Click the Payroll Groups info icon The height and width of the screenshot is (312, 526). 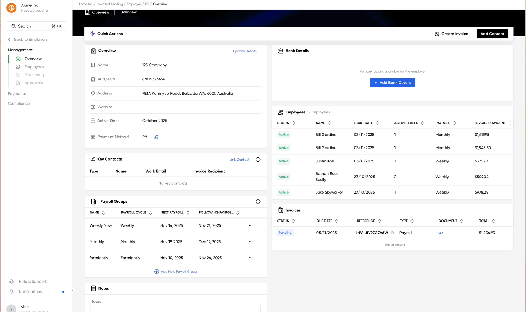pyautogui.click(x=258, y=202)
